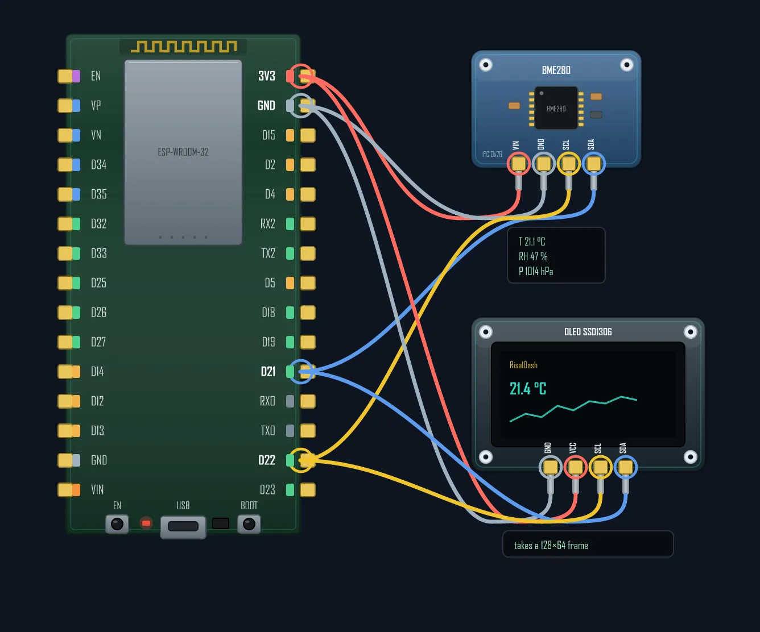Screen dimensions: 760x632
Task: Push the BOOT button on the ESP32
Action: click(x=249, y=523)
